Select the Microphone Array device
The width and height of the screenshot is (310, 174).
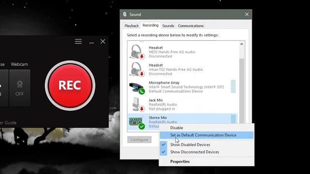(183, 87)
